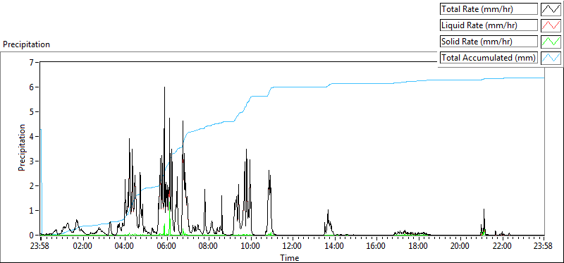Image resolution: width=564 pixels, height=263 pixels.
Task: Click the 06:00 time axis label
Action: coord(166,247)
